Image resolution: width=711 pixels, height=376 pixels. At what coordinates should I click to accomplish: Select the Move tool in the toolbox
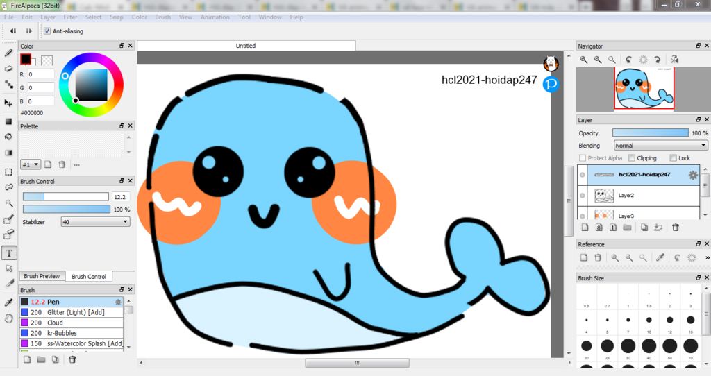point(8,103)
